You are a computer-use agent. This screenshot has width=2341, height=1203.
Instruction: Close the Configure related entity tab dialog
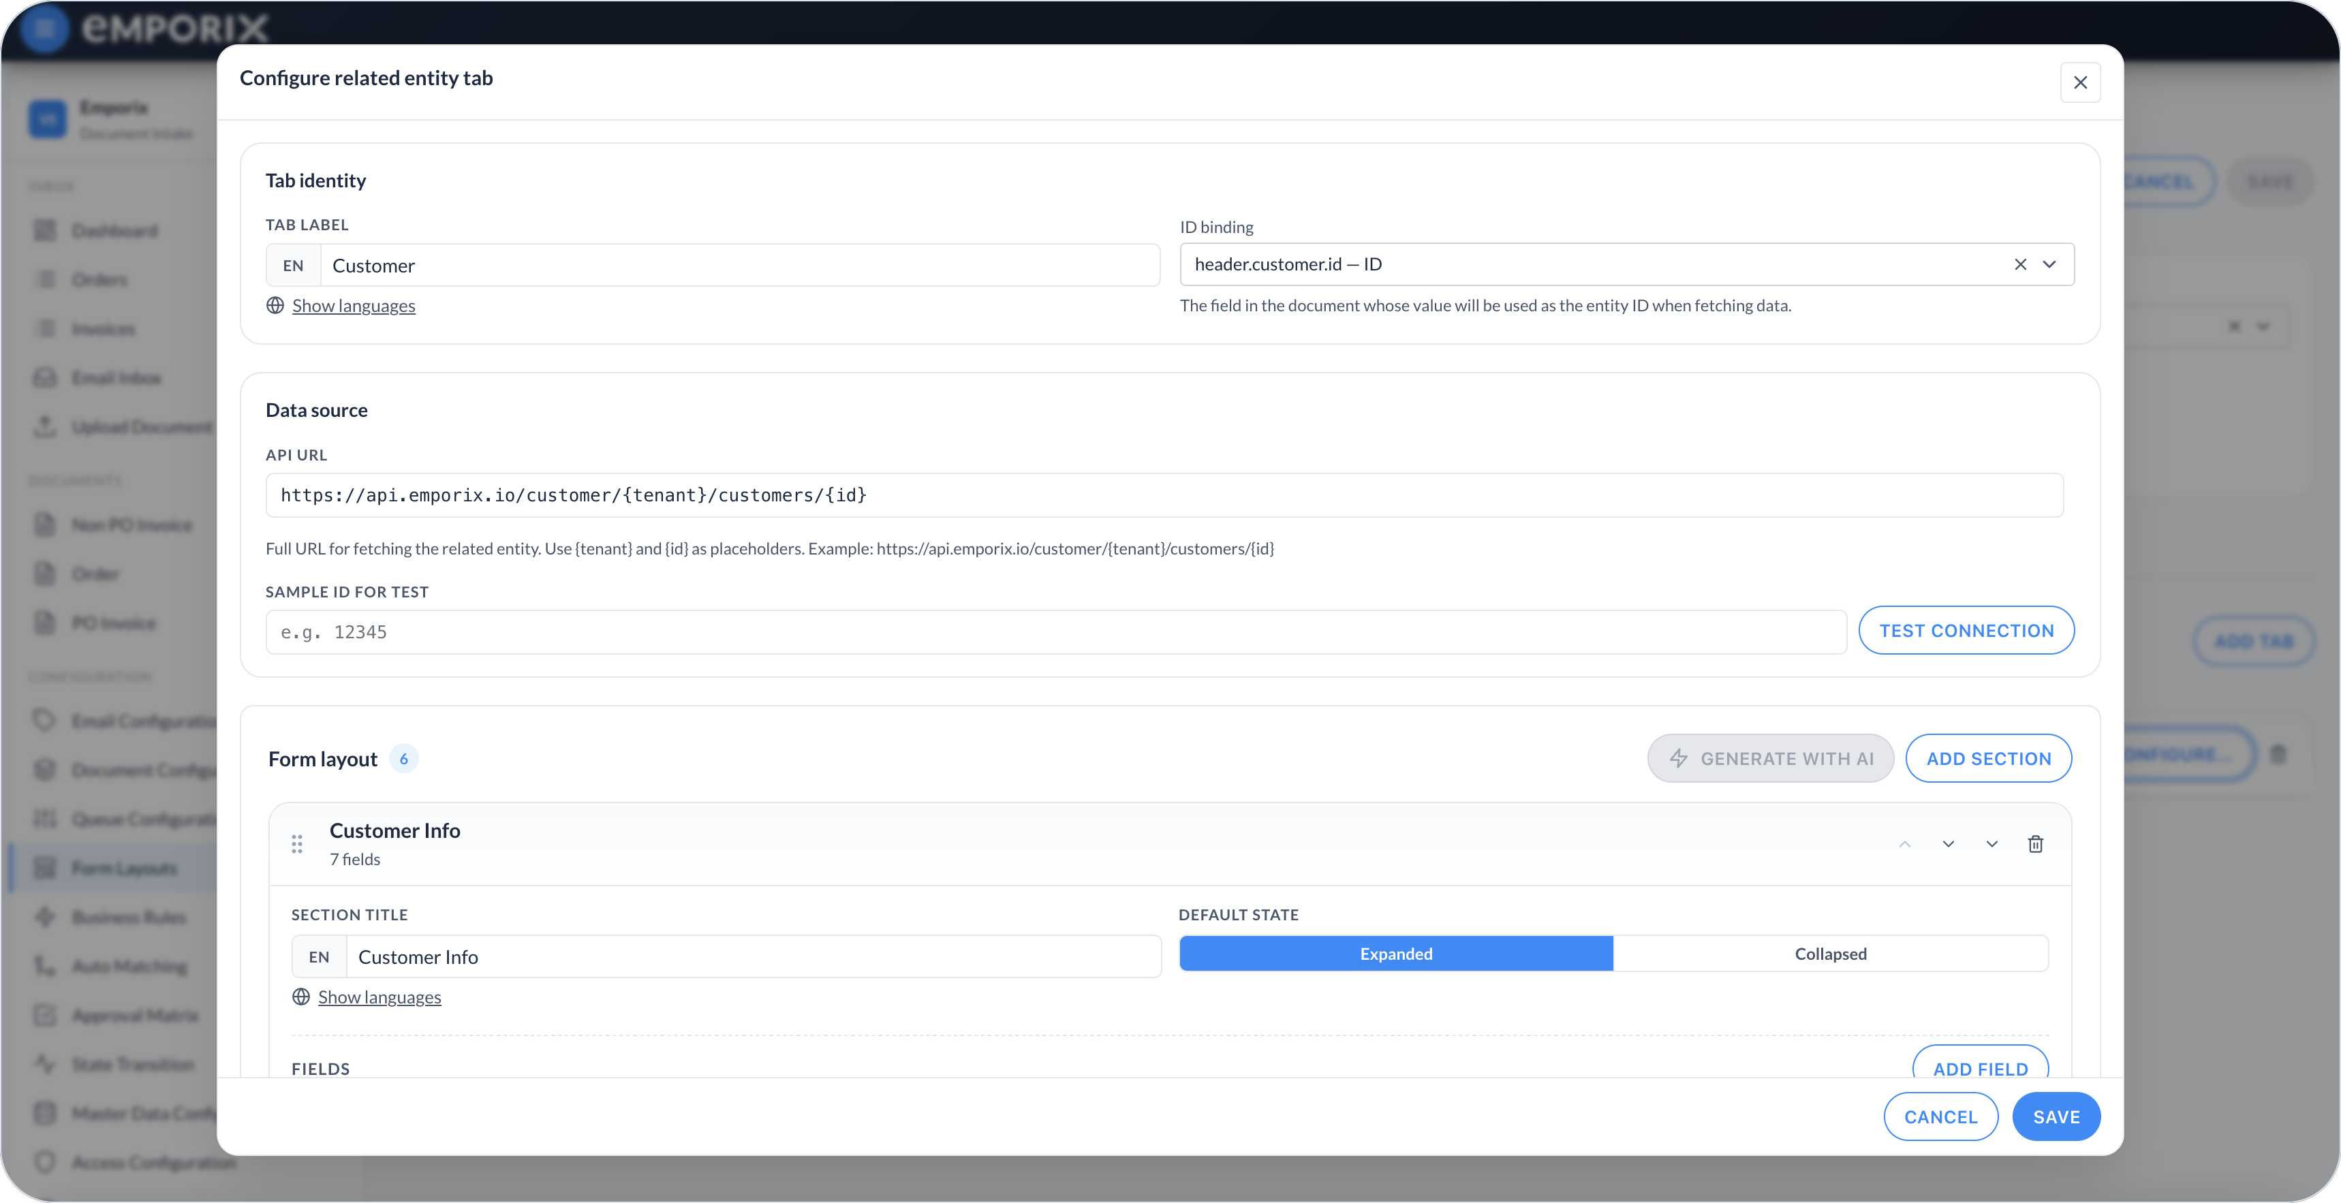(x=2079, y=82)
